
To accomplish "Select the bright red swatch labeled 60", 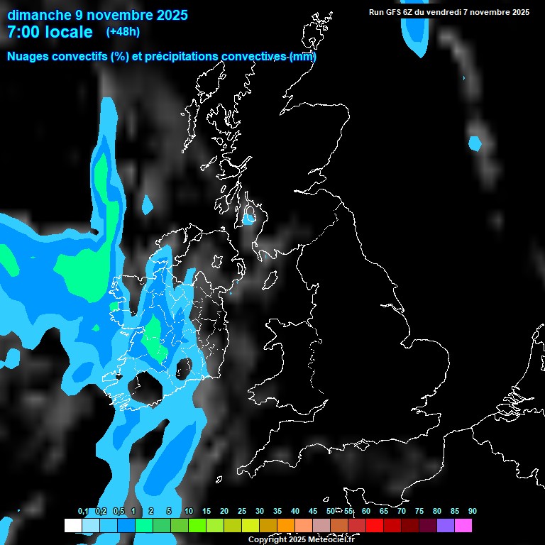I will pos(374,526).
